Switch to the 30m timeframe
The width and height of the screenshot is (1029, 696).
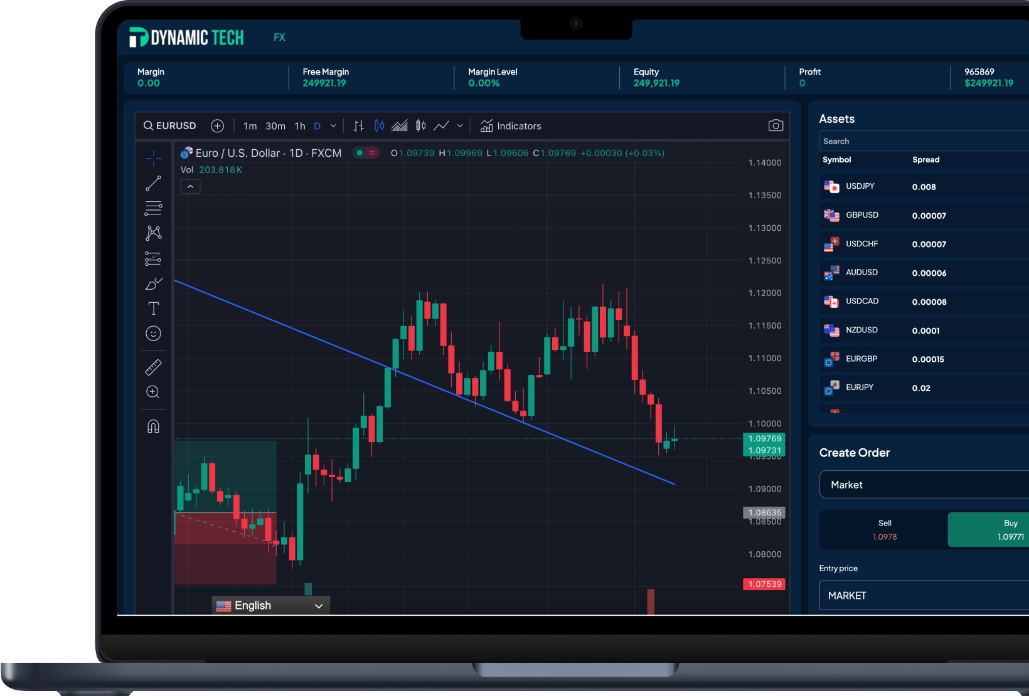click(275, 126)
